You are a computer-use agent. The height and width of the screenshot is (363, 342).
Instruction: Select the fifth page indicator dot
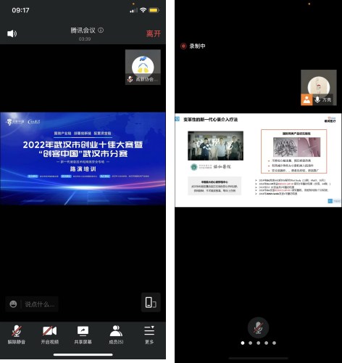pyautogui.click(x=274, y=343)
